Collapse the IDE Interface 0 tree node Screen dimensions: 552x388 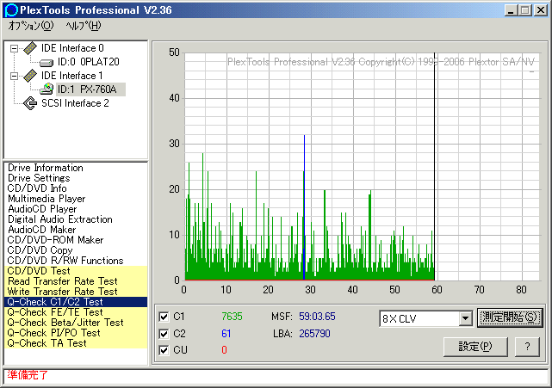(x=14, y=48)
